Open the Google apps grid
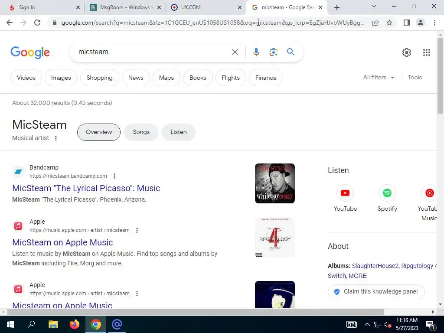The image size is (444, 333). [x=427, y=52]
